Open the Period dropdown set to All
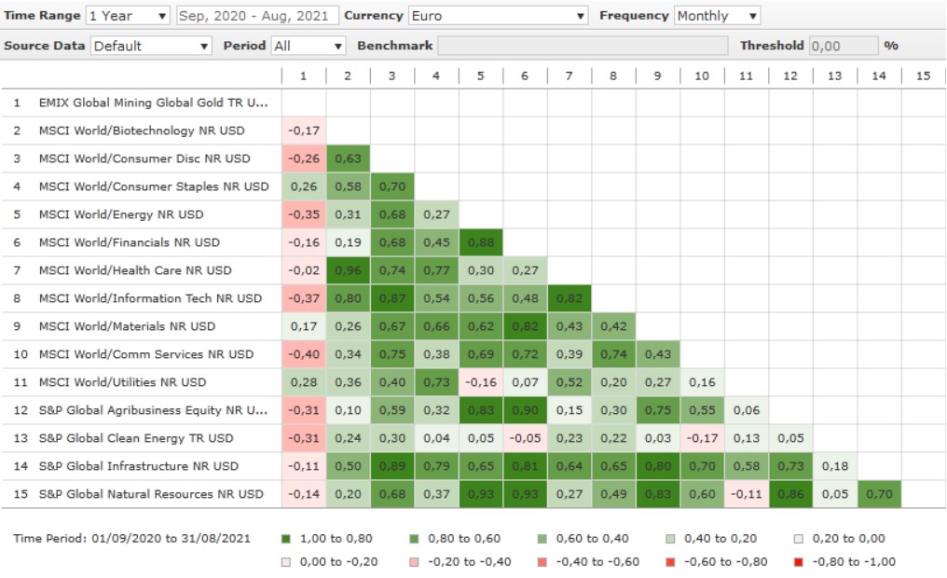Image resolution: width=947 pixels, height=578 pixels. (309, 46)
